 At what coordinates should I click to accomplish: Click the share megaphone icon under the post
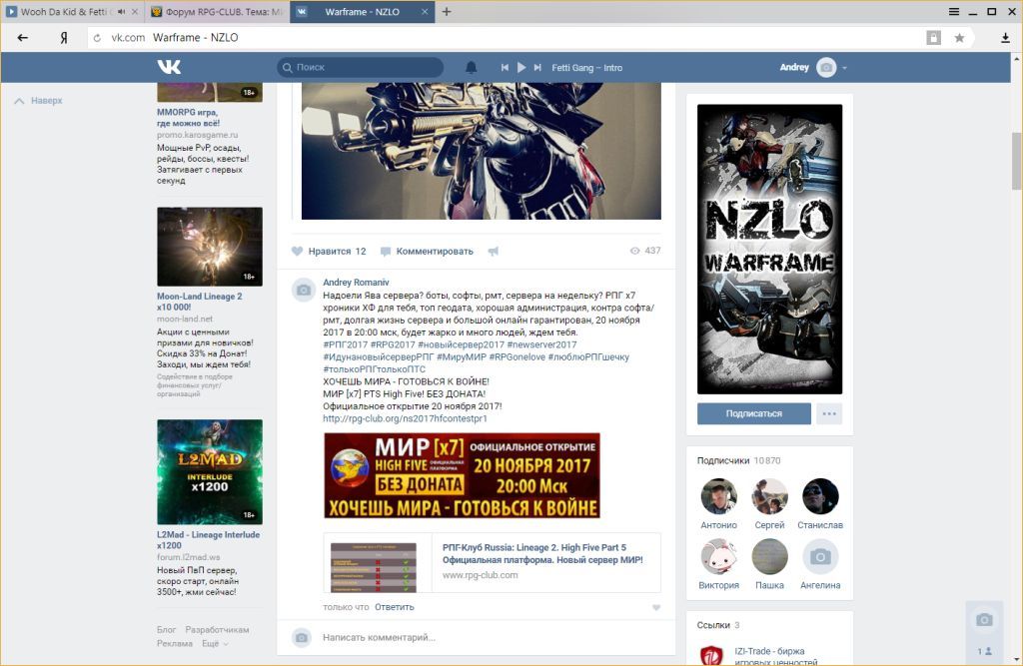pyautogui.click(x=493, y=252)
